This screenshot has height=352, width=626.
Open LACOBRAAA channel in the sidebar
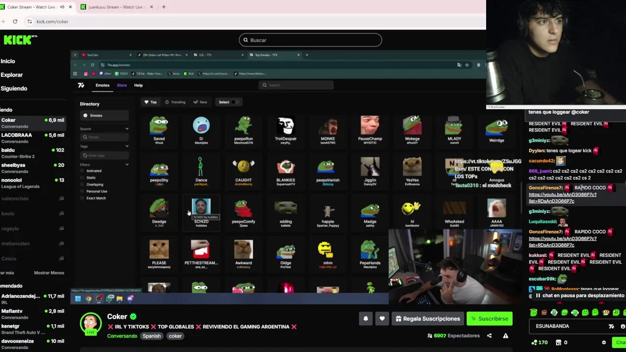pyautogui.click(x=32, y=138)
